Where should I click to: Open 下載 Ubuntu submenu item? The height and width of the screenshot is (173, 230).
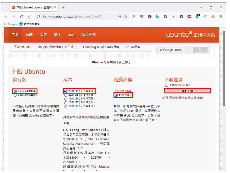tap(22, 47)
